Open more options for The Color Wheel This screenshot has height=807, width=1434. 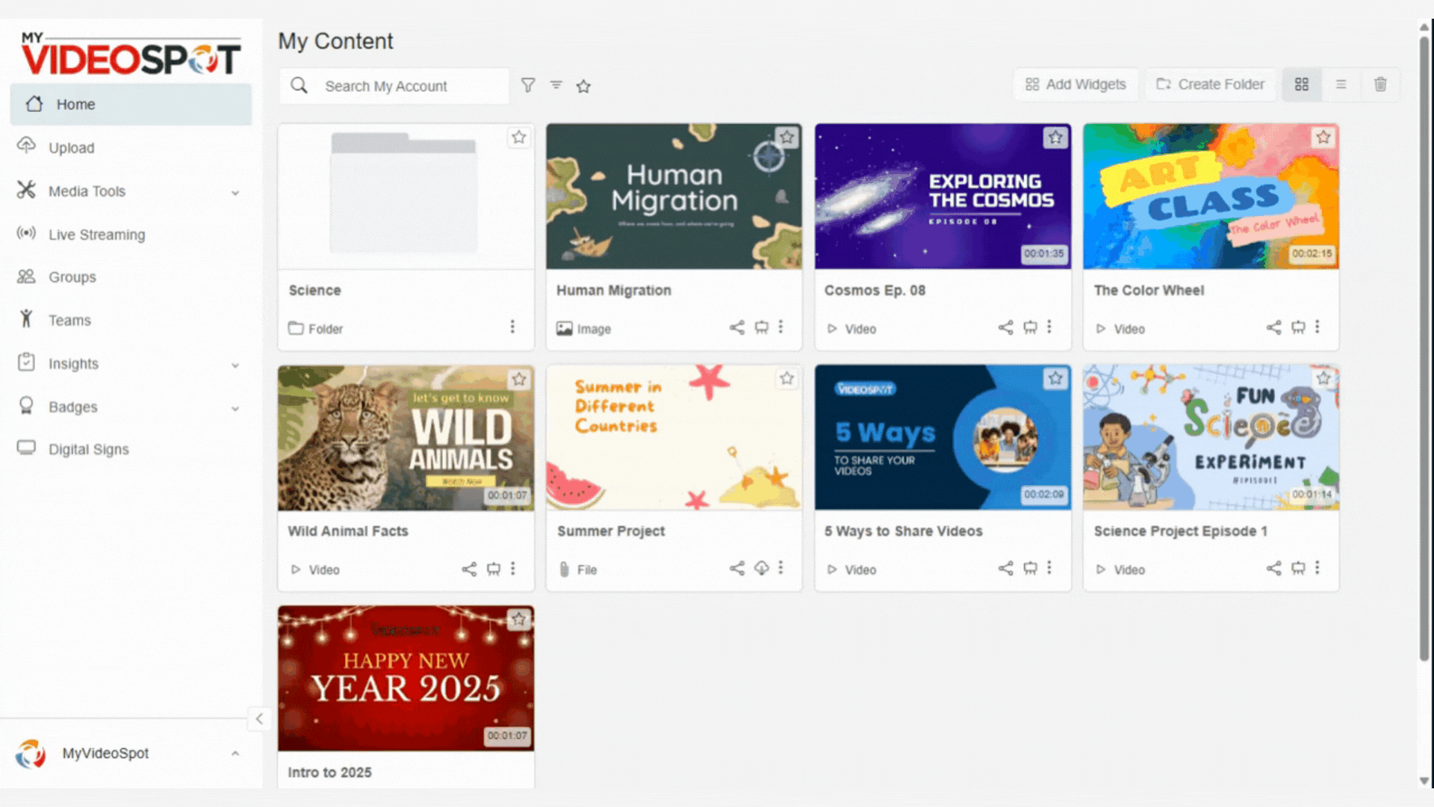click(1317, 327)
